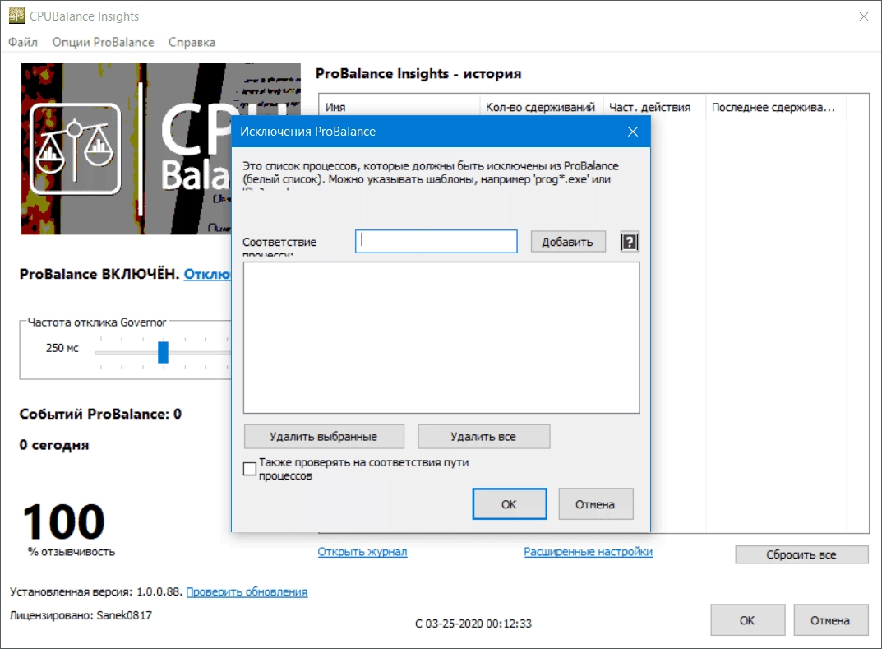Click the help question mark icon
Screen dimensions: 882x649
click(630, 242)
